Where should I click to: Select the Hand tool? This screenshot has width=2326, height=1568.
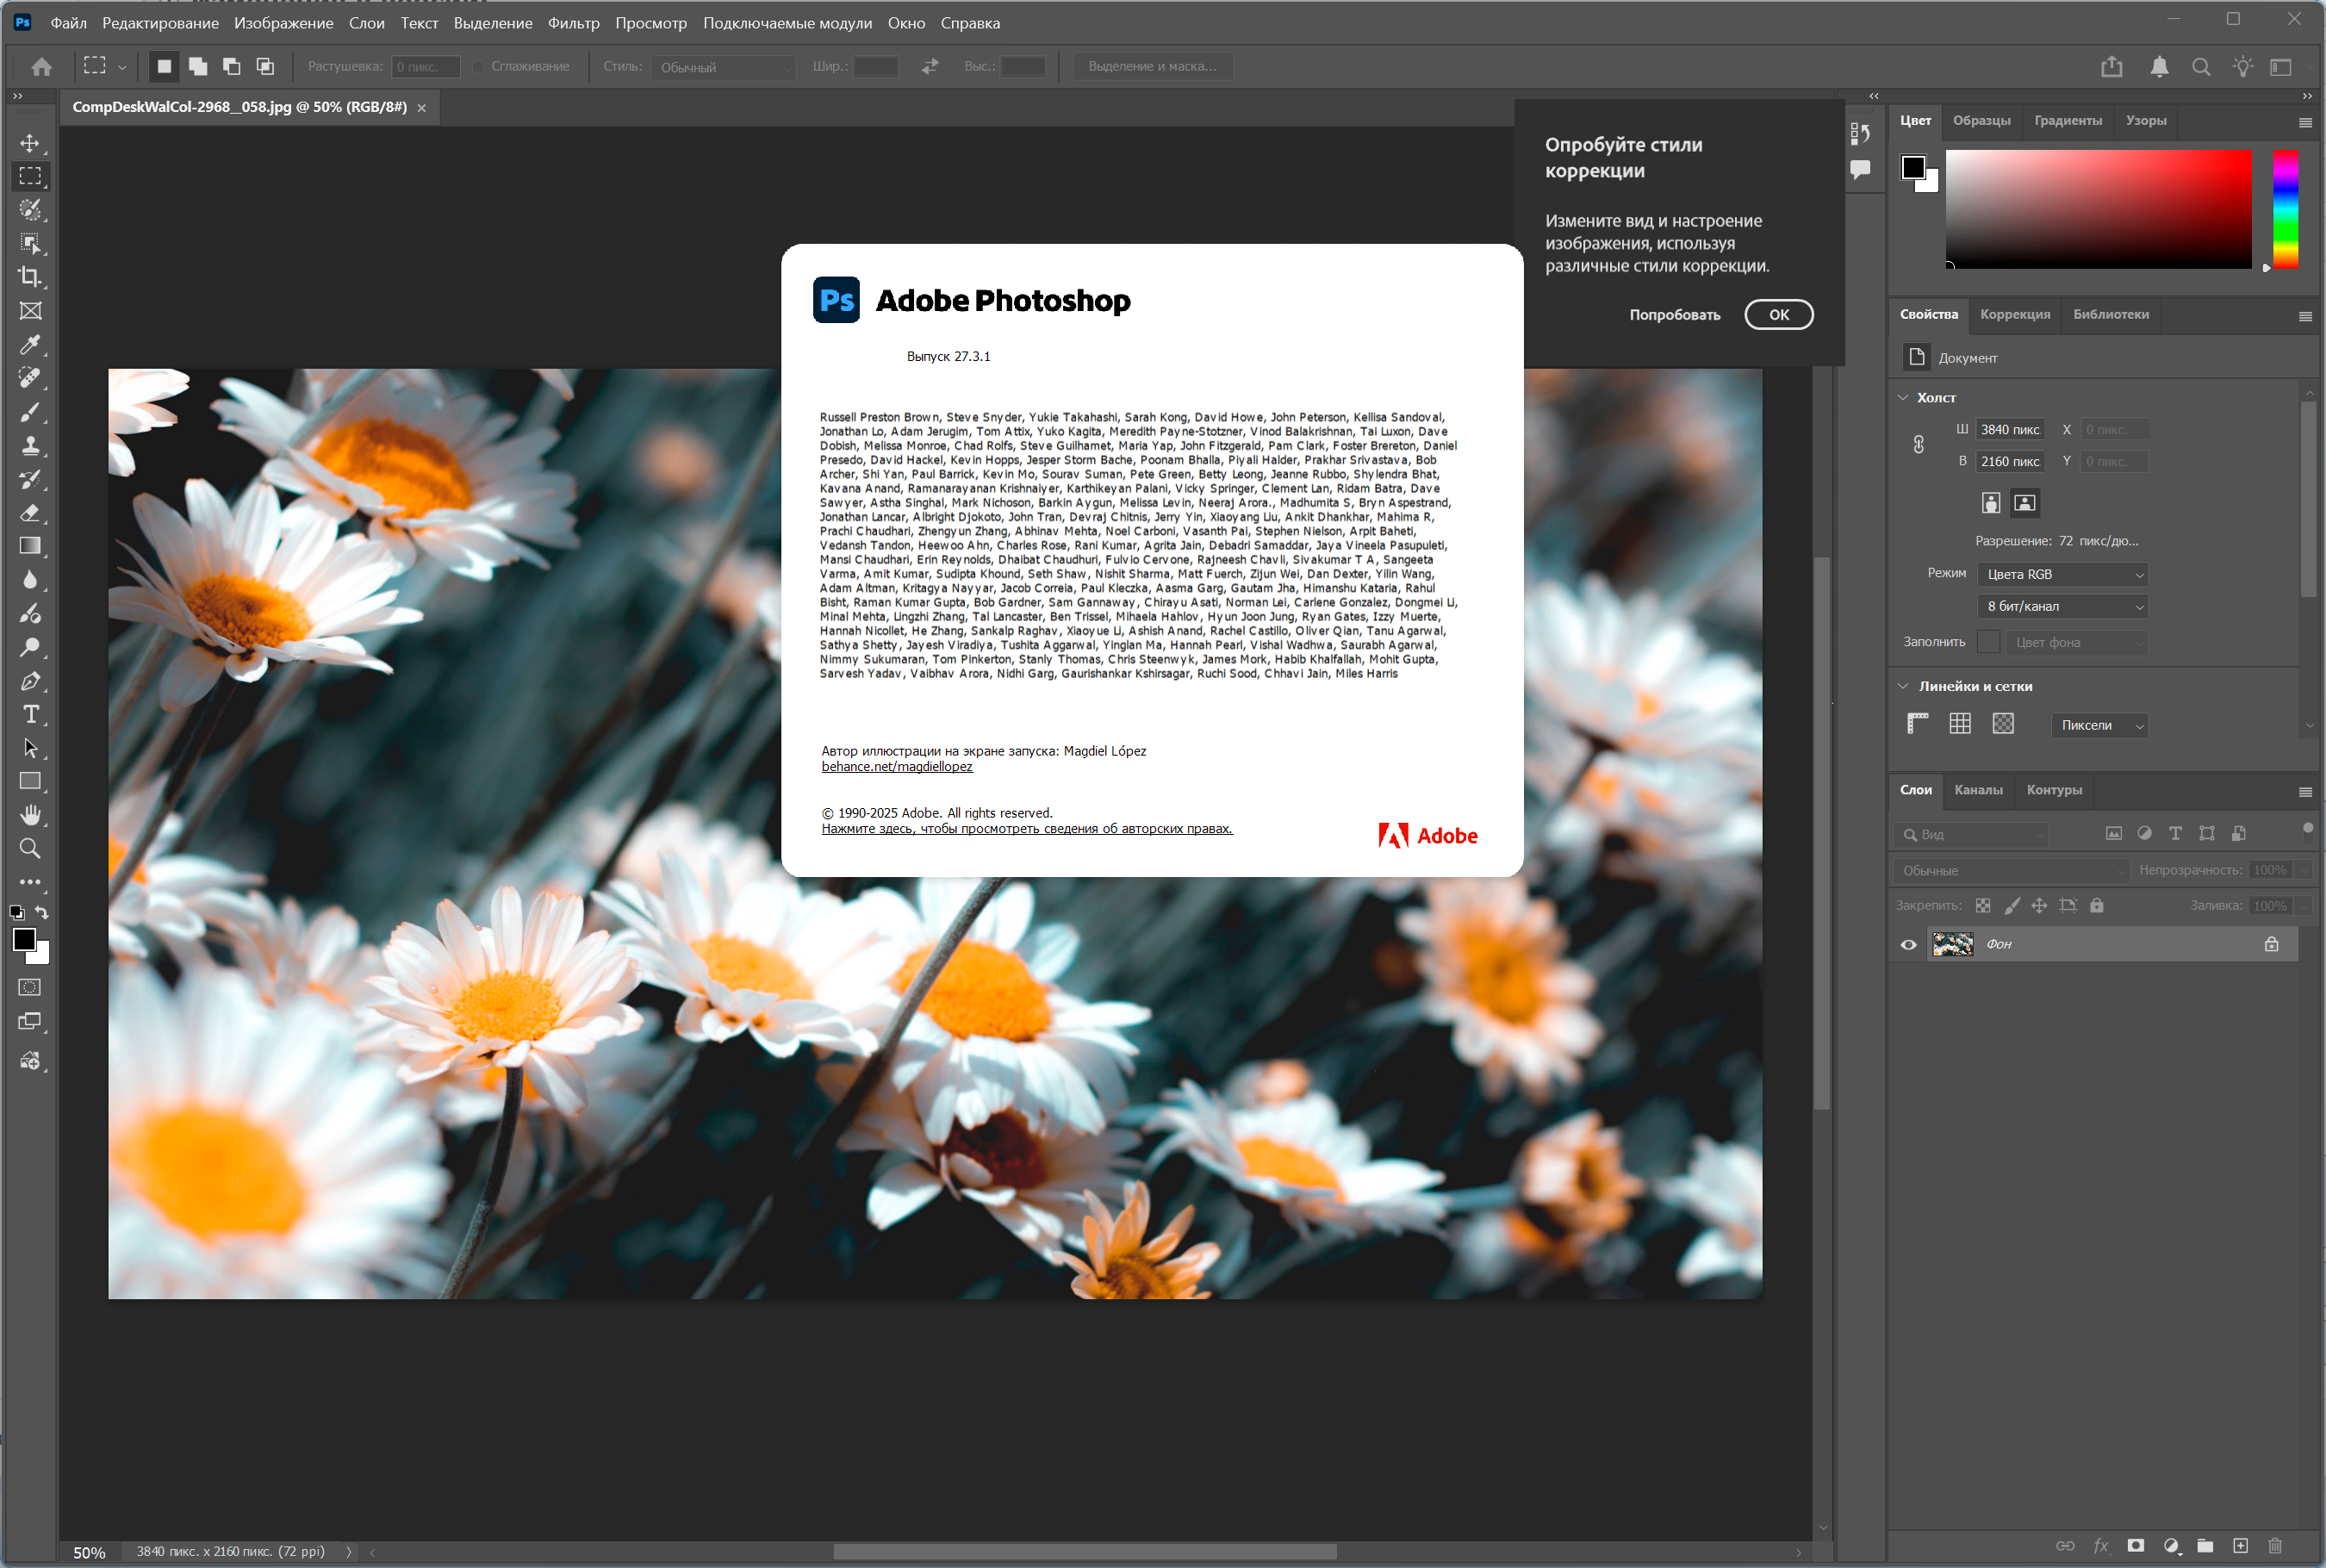30,815
